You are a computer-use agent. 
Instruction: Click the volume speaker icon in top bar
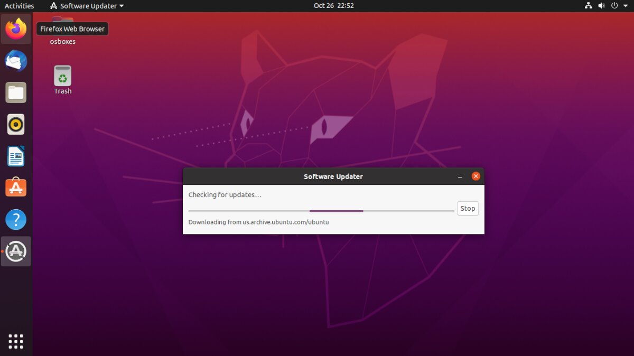(601, 6)
